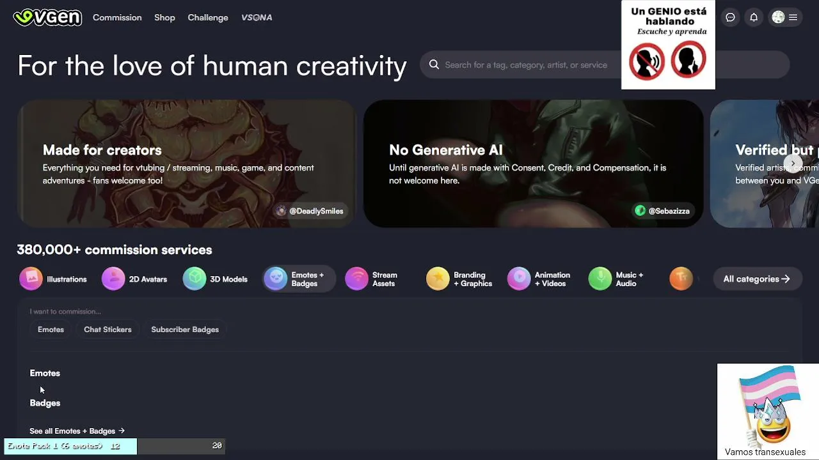This screenshot has height=460, width=819.
Task: Open the Commission menu
Action: (117, 17)
